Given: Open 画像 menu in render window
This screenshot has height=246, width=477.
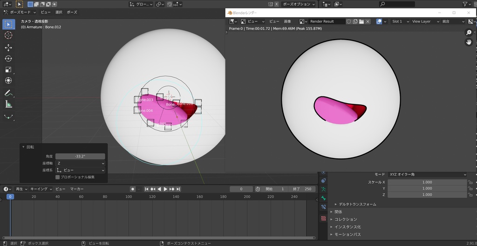Looking at the screenshot, I should click(x=287, y=21).
